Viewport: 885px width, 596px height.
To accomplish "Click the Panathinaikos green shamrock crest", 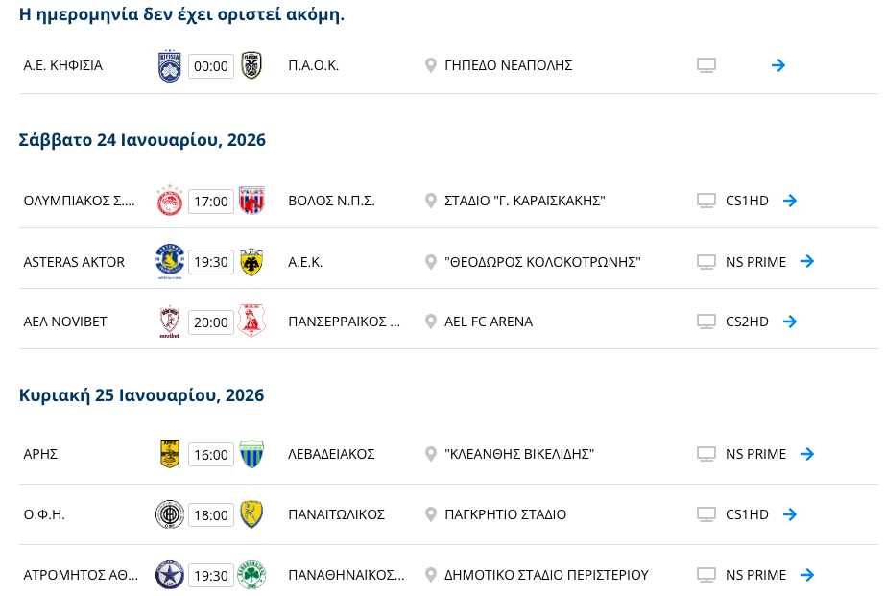I will 251,575.
